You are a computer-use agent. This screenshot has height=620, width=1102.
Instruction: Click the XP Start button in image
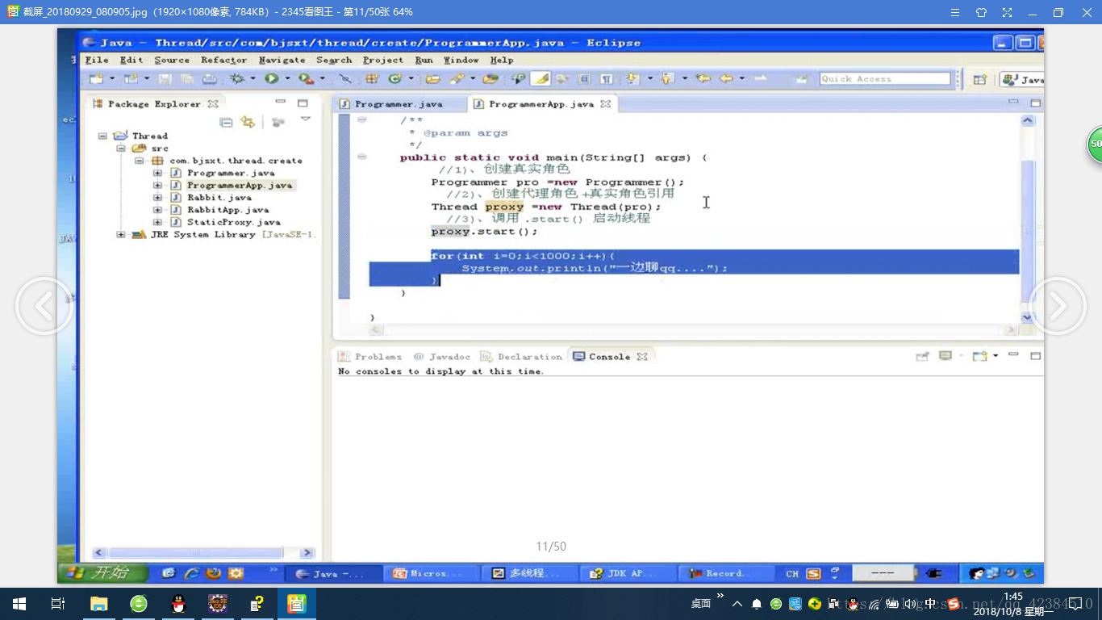click(103, 573)
